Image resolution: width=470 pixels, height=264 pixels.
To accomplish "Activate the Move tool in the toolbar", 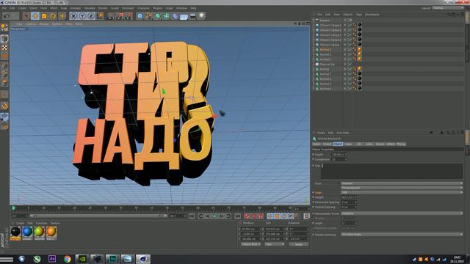I will click(35, 16).
